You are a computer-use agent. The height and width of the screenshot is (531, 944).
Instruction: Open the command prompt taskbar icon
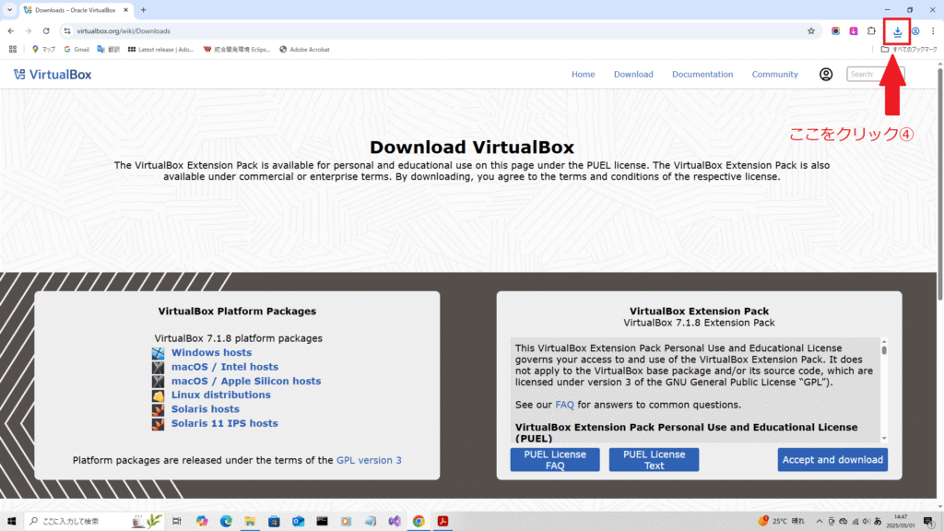pos(322,522)
